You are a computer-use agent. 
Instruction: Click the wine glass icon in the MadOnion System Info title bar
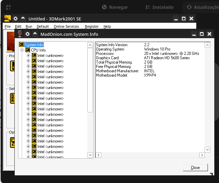(20, 34)
